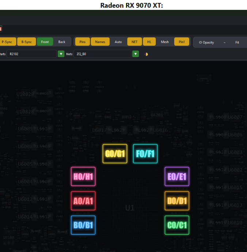Image resolution: width=247 pixels, height=252 pixels.
Task: Select the G0/G1 memory channel block
Action: pos(115,154)
